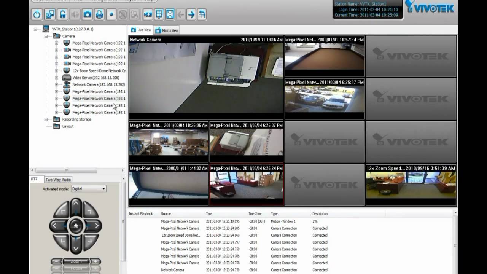The height and width of the screenshot is (274, 487).
Task: Select Network Camera(192.168.15.202) in the tree
Action: [99, 84]
